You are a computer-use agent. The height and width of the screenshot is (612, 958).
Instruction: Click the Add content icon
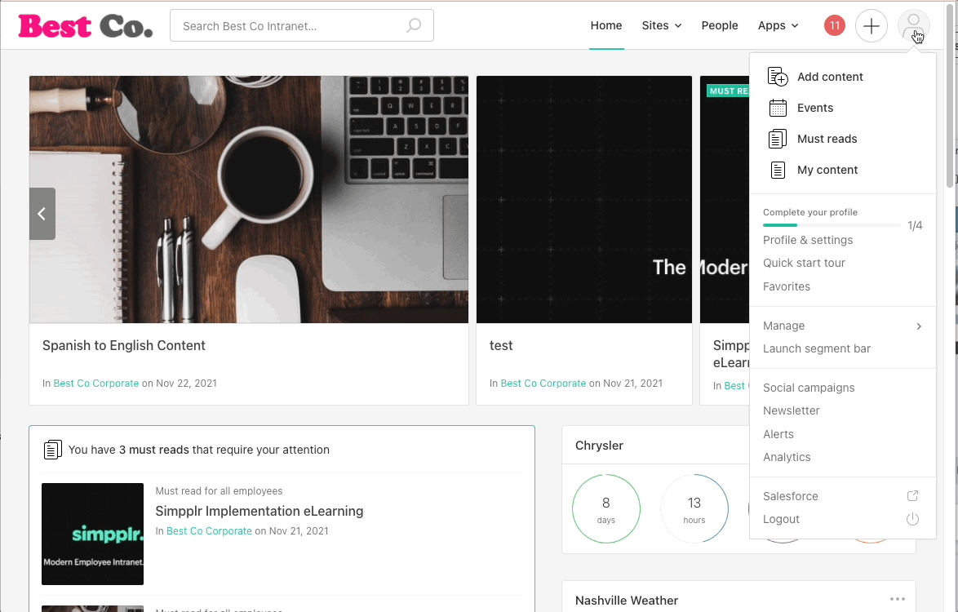[x=778, y=77]
